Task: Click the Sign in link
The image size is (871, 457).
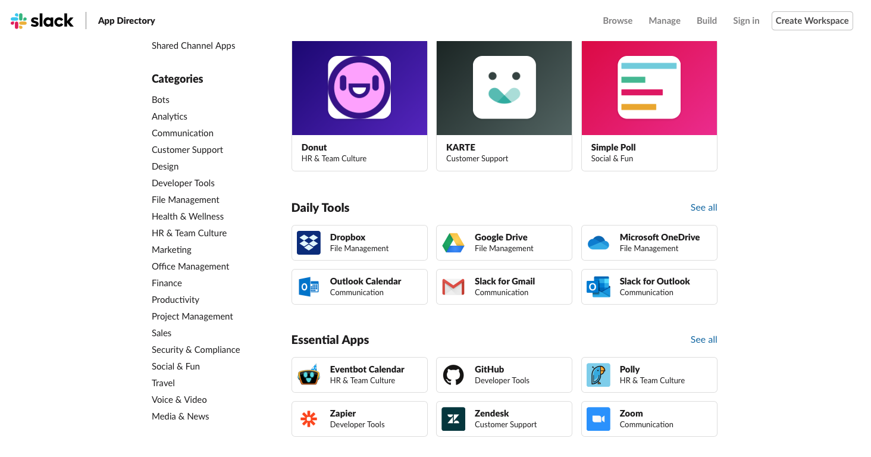Action: point(746,21)
